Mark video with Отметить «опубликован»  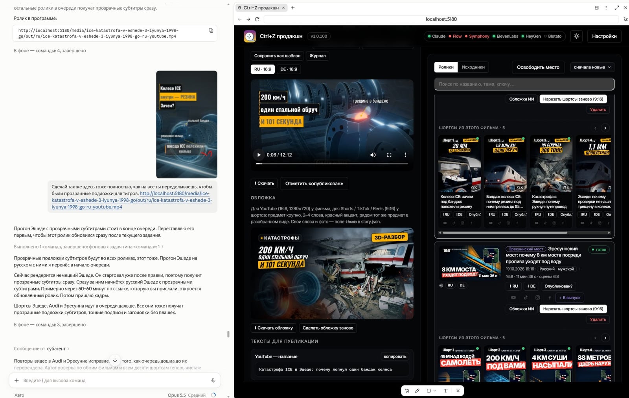point(314,183)
